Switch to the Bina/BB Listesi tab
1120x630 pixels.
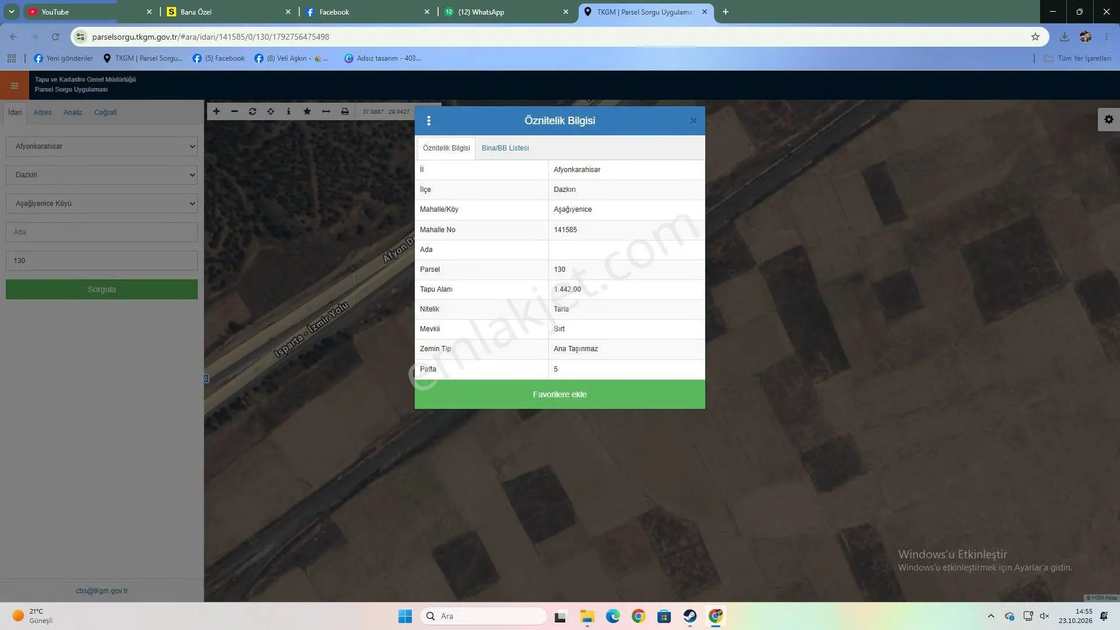(x=505, y=148)
